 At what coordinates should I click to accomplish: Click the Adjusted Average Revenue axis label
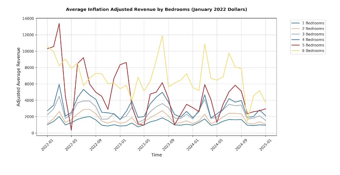[x=19, y=77]
